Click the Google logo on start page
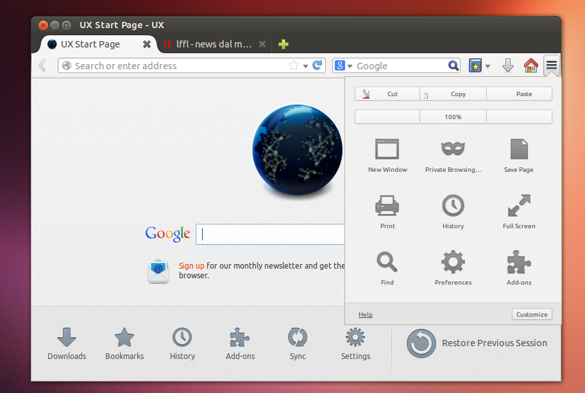Viewport: 585px width, 393px height. 167,234
